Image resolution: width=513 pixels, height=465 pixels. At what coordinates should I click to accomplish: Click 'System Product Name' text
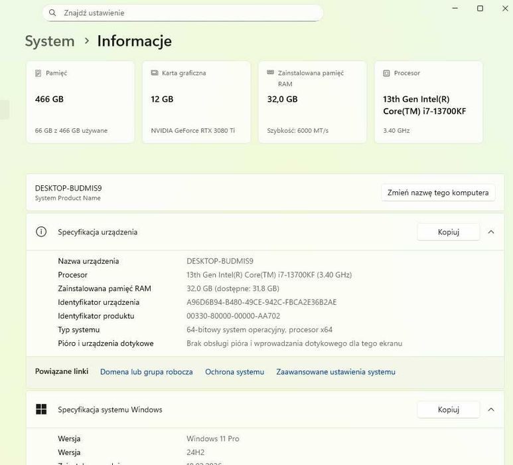pyautogui.click(x=68, y=198)
